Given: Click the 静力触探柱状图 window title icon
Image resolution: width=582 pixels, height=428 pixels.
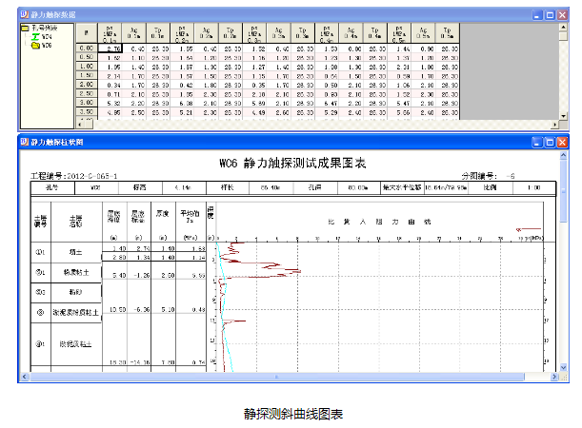Looking at the screenshot, I should (25, 145).
